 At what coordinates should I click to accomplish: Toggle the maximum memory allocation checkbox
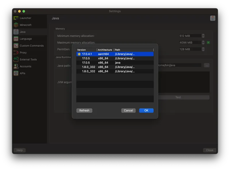[x=208, y=43]
